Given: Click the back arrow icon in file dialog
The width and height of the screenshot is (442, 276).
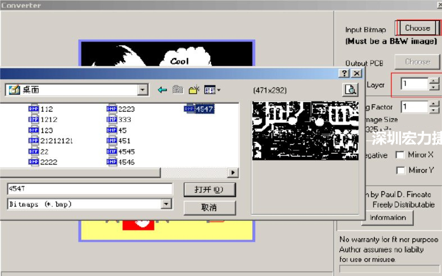Looking at the screenshot, I should (163, 90).
